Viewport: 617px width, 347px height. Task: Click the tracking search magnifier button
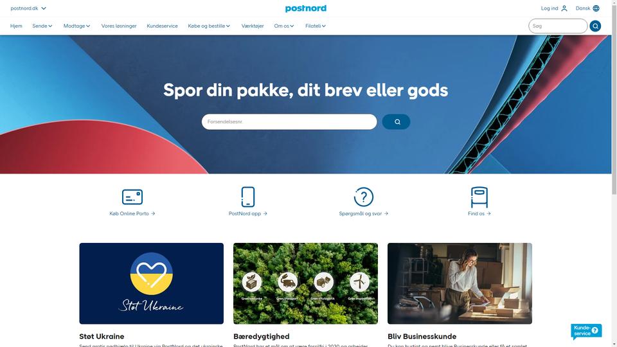(x=397, y=121)
